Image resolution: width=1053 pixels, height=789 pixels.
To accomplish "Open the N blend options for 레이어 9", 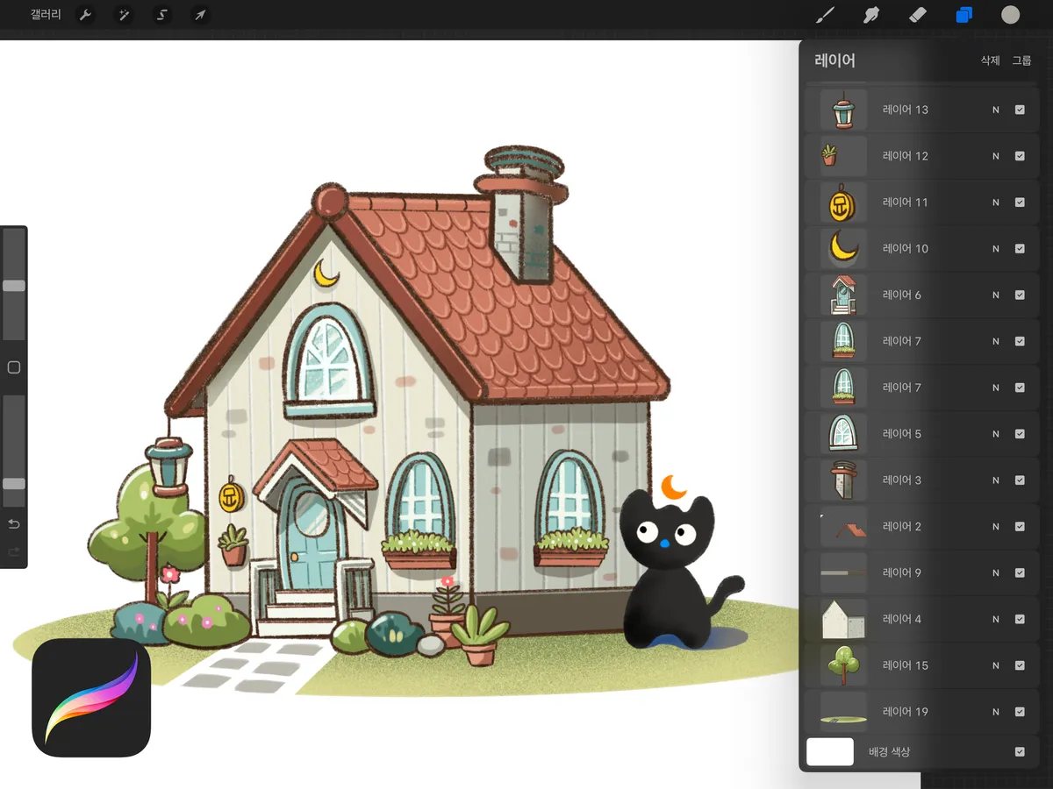I will [x=996, y=573].
